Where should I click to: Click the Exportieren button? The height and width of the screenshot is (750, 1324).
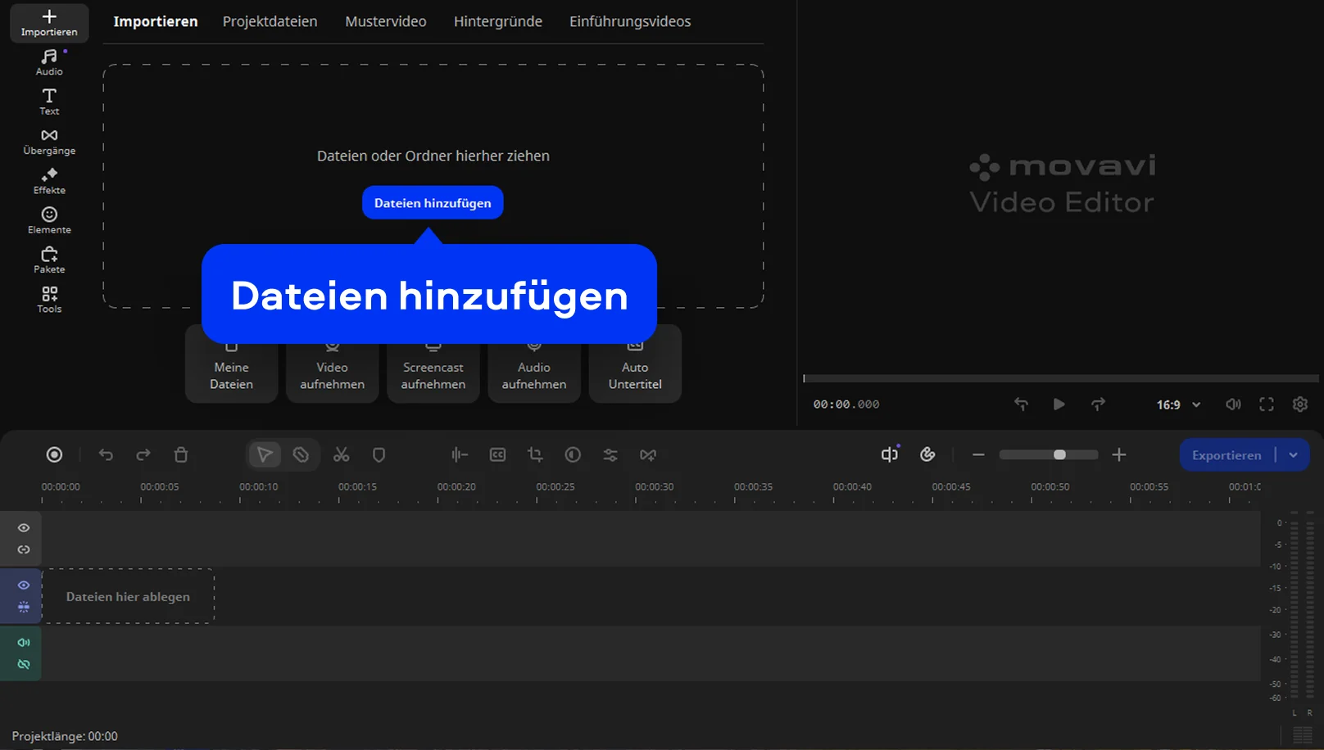pos(1226,455)
